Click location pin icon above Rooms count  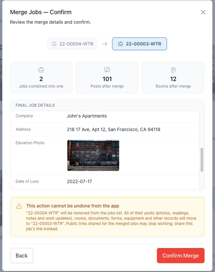(x=173, y=70)
